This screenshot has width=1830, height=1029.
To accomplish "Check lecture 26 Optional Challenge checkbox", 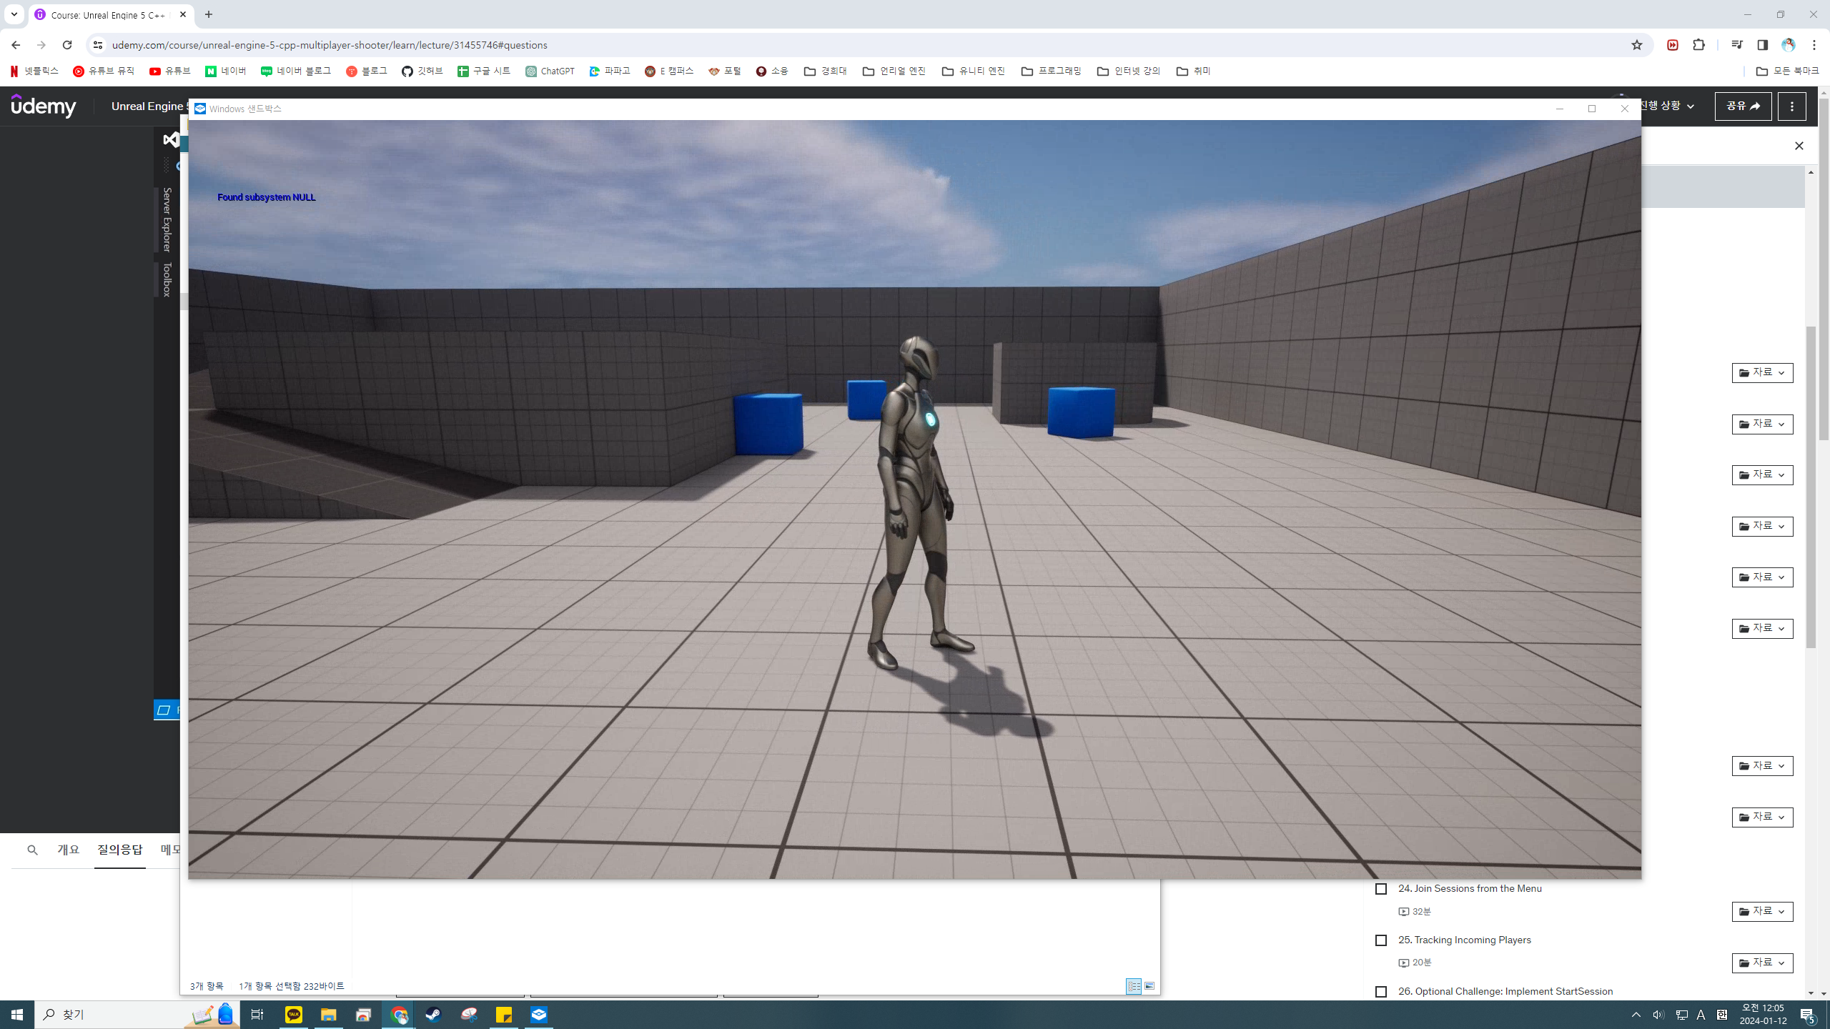I will click(1381, 992).
